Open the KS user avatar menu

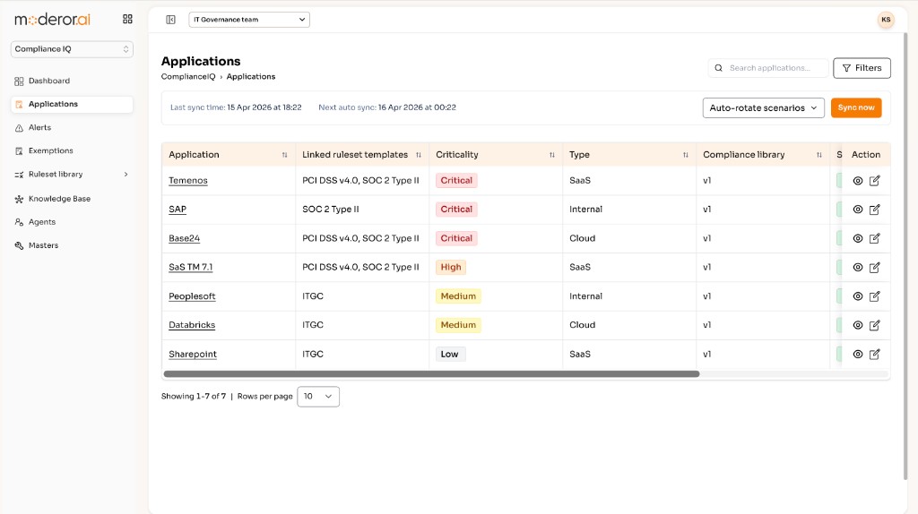coord(886,20)
